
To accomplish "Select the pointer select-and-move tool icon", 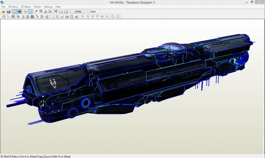I will 4,16.
